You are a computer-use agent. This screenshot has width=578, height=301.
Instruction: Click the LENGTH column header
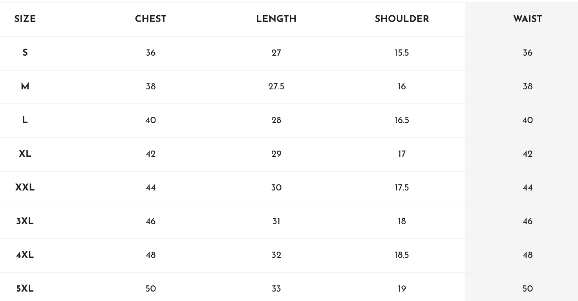pyautogui.click(x=276, y=19)
